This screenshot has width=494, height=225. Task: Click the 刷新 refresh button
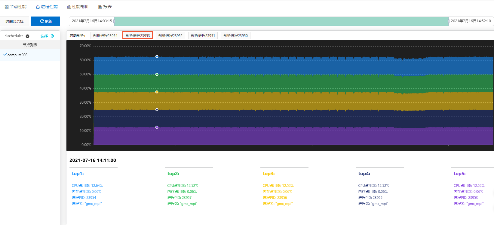click(x=46, y=21)
